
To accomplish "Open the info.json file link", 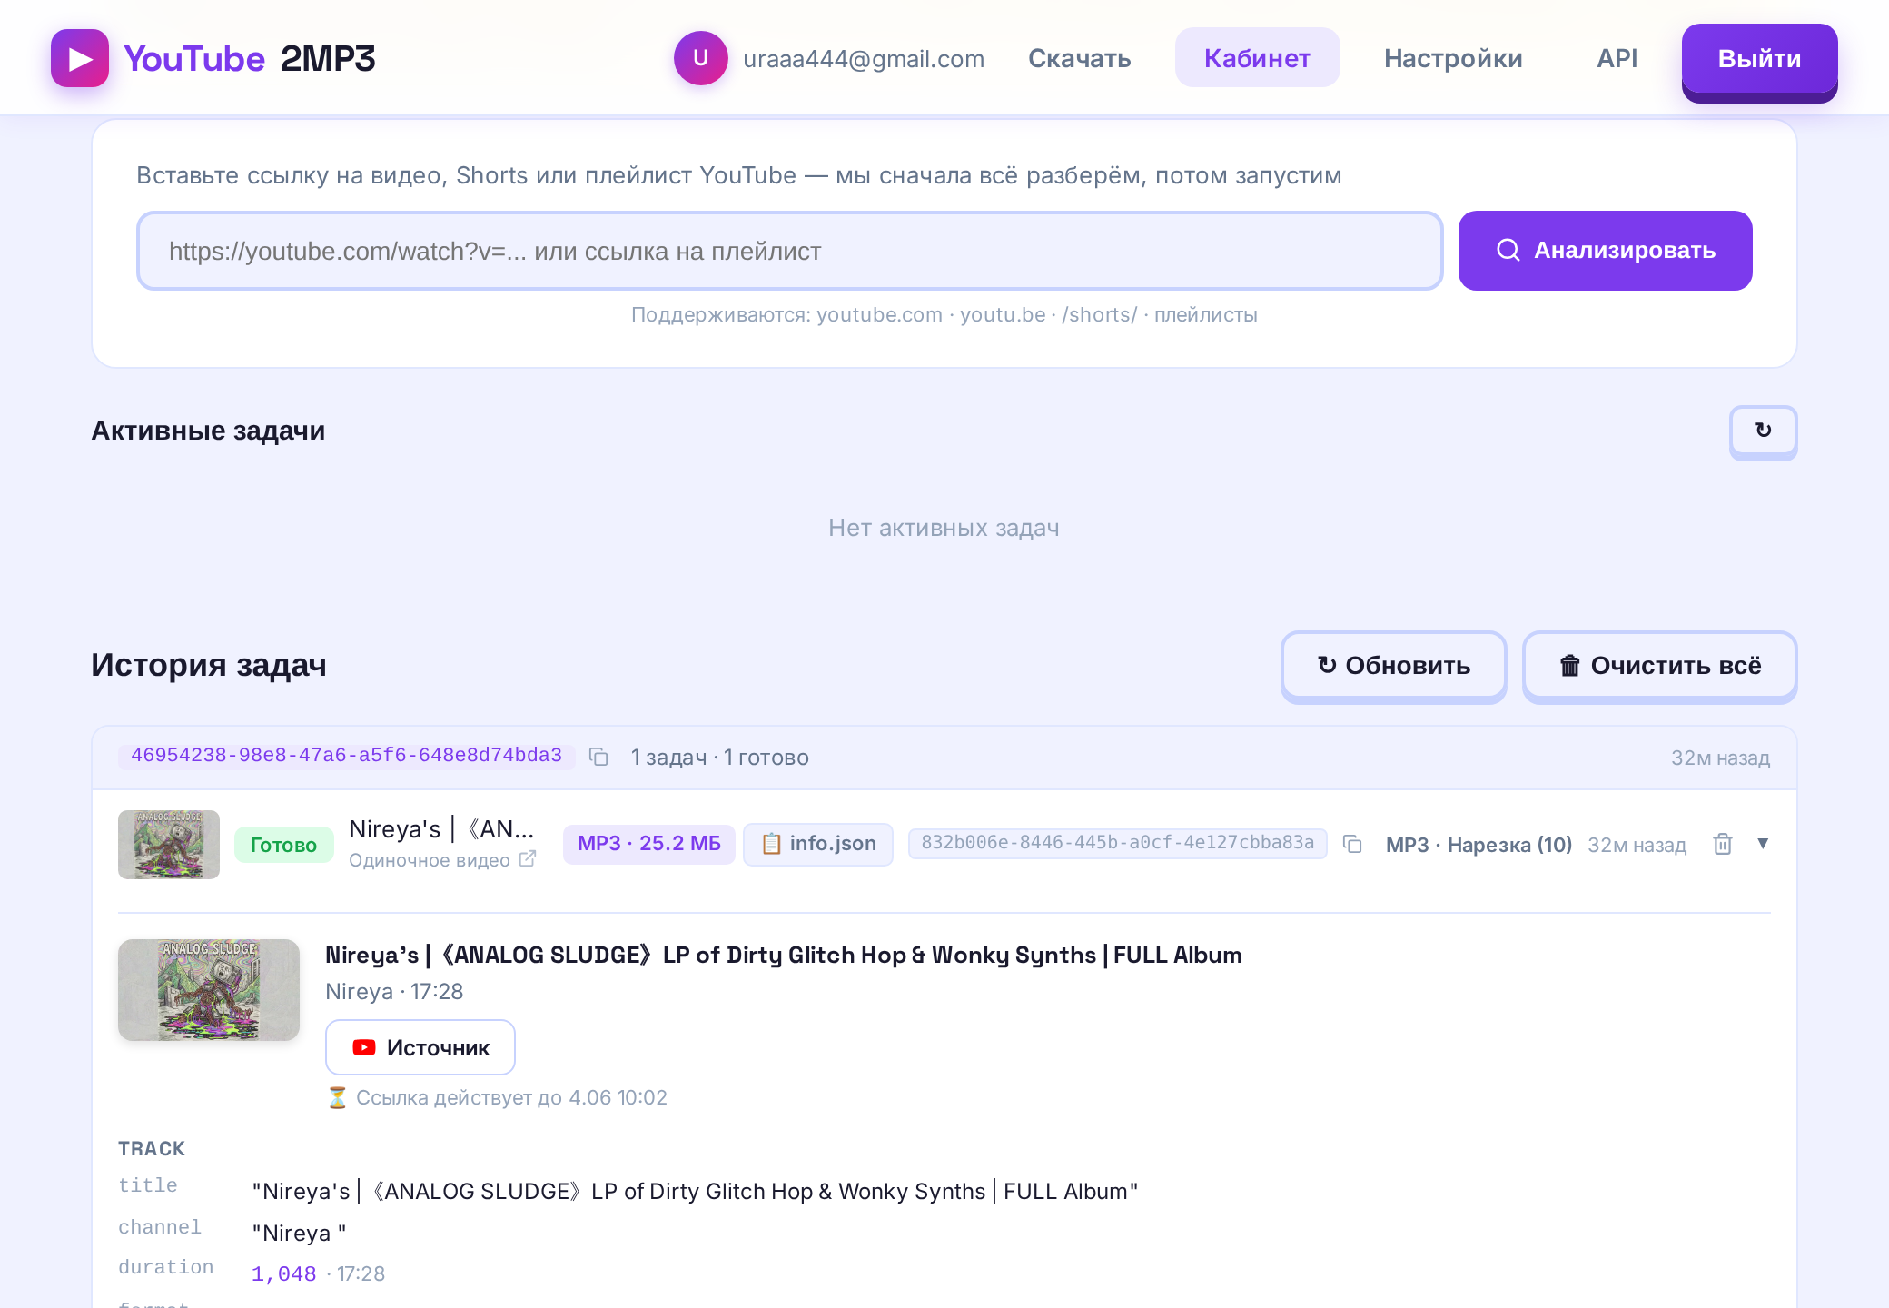I will click(818, 844).
